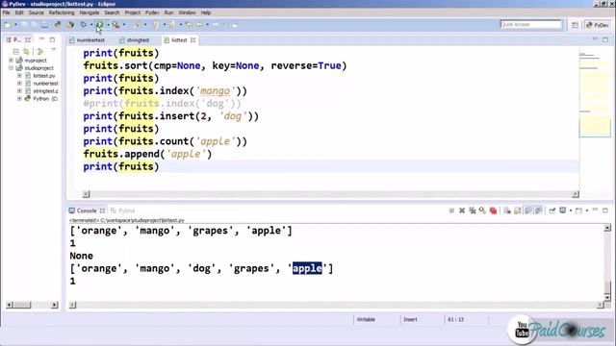Click the console horizontal scrollbar left arrow
616x346 pixels.
(x=72, y=305)
